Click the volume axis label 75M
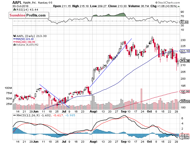 pyautogui.click(x=9, y=93)
